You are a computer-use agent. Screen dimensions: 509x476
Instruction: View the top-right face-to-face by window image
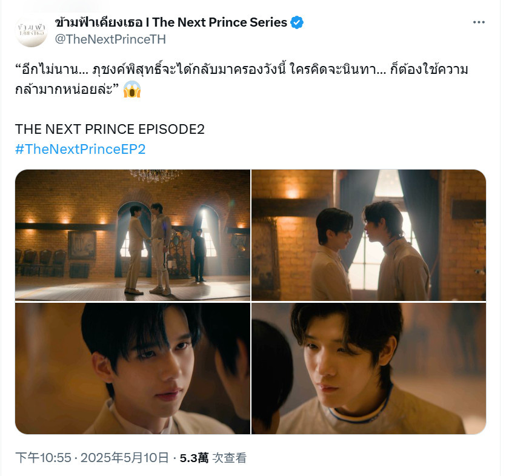[x=369, y=235]
